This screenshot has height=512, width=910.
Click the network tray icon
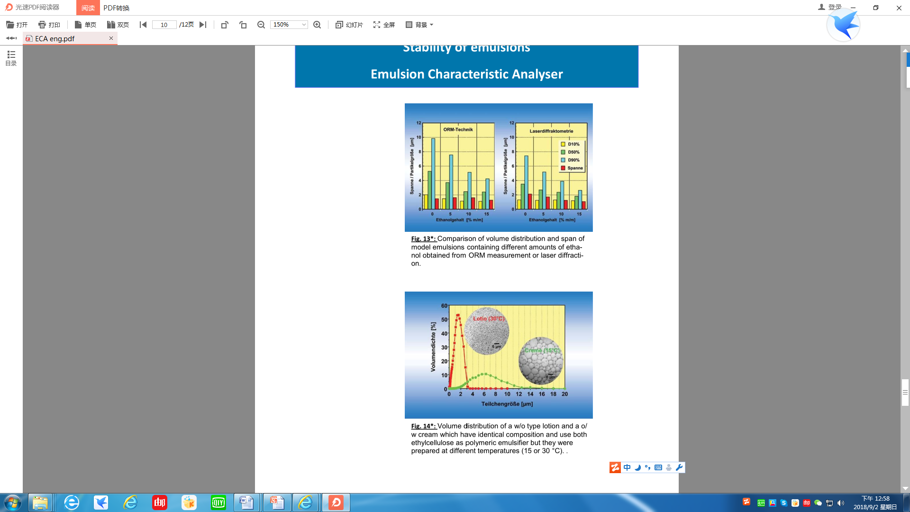click(x=829, y=503)
